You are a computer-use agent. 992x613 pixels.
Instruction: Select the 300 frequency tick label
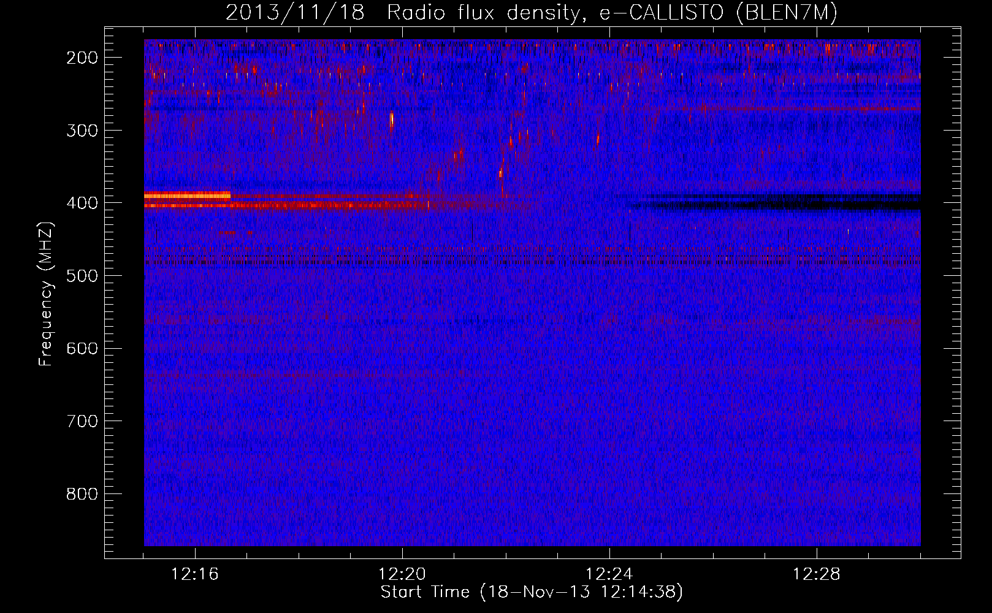coord(82,131)
